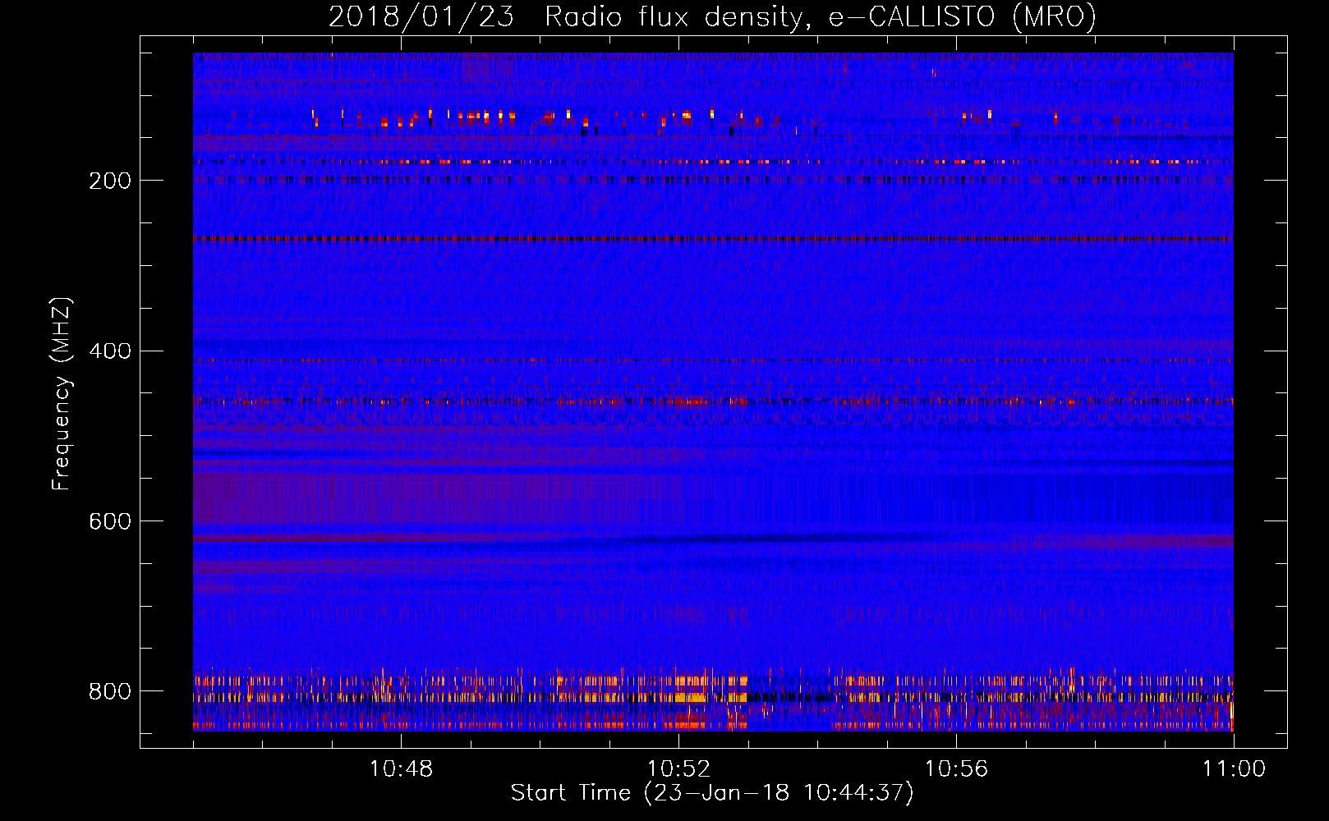Image resolution: width=1329 pixels, height=821 pixels.
Task: Select the '400' frequency axis label
Action: [110, 351]
